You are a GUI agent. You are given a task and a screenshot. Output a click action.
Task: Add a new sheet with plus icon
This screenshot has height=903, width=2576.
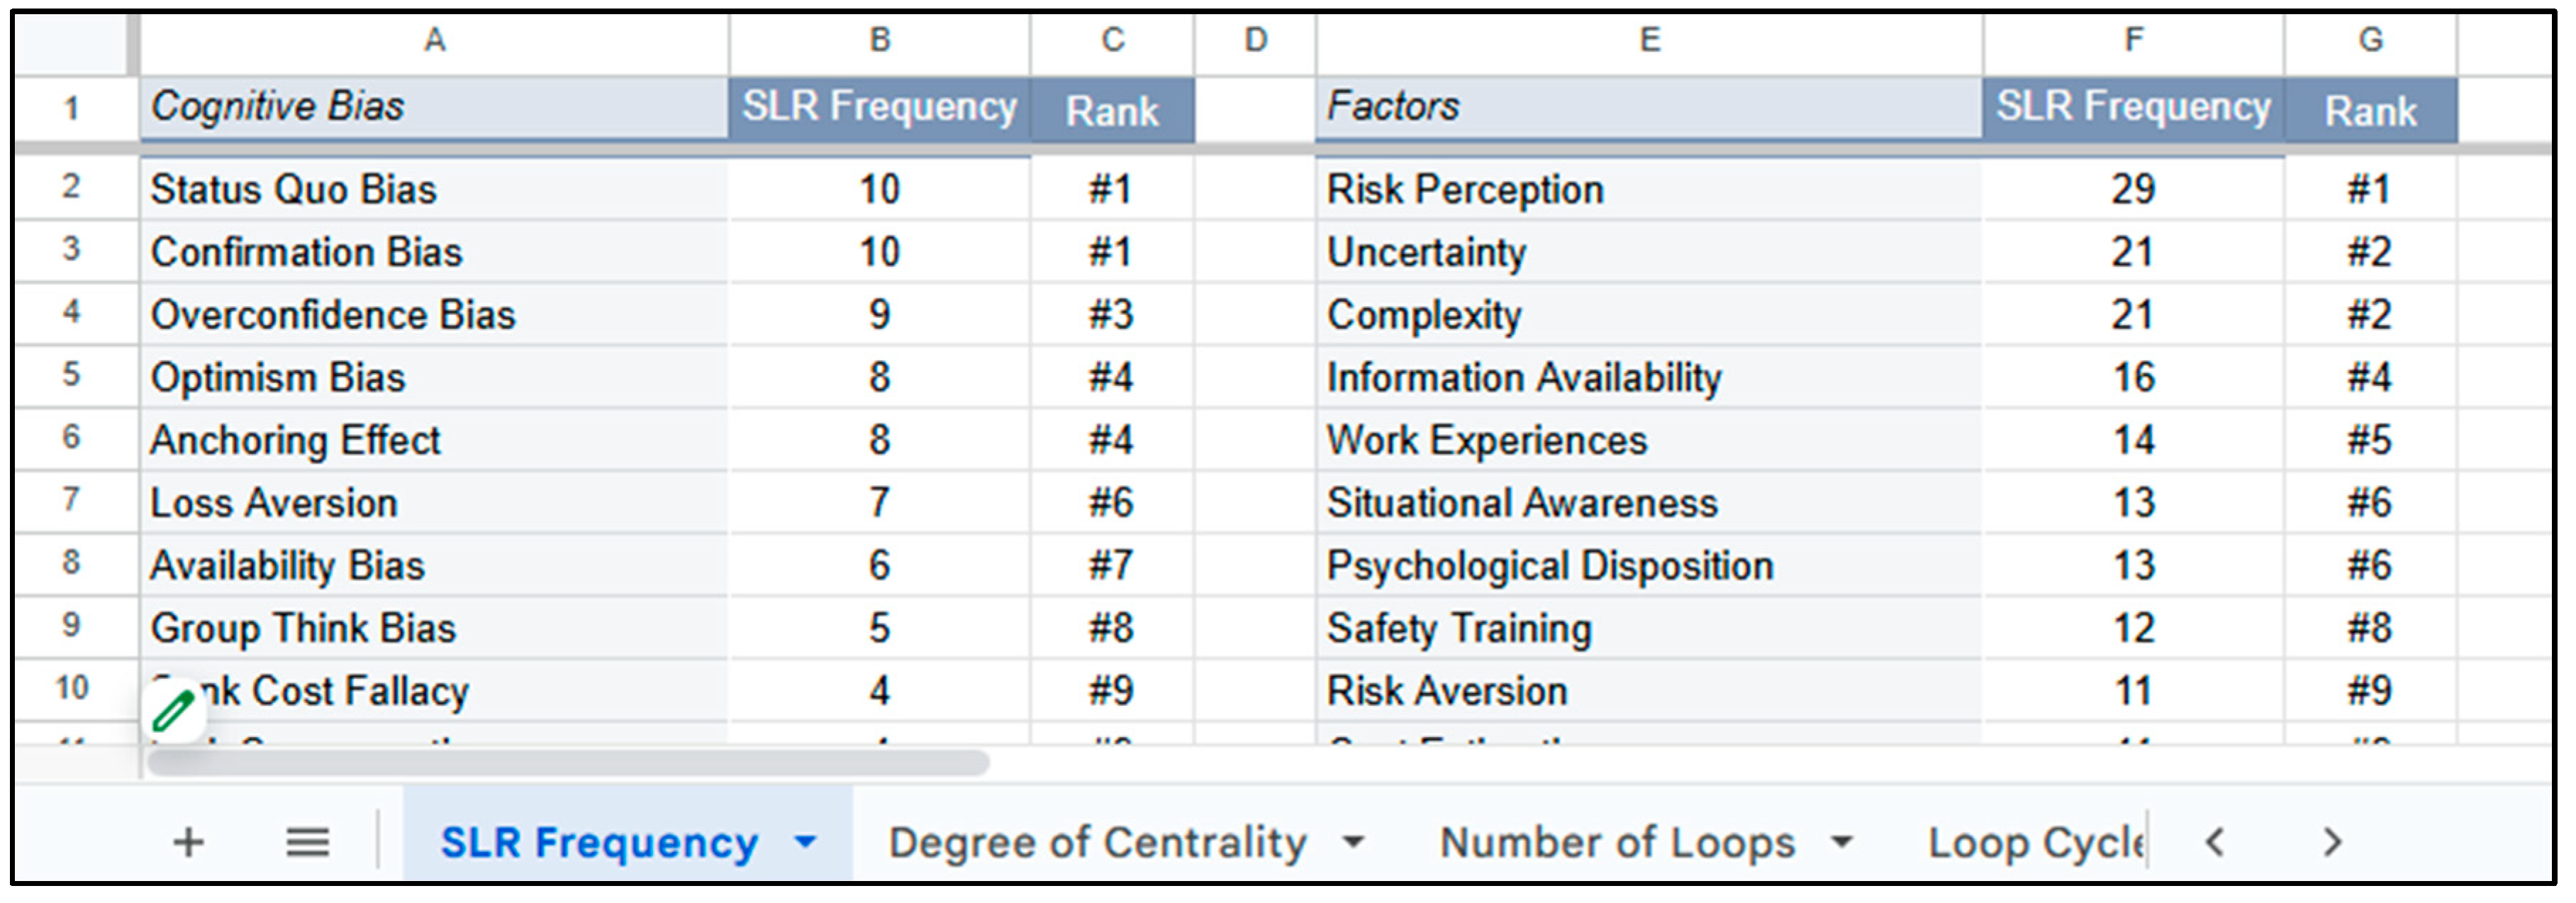188,843
